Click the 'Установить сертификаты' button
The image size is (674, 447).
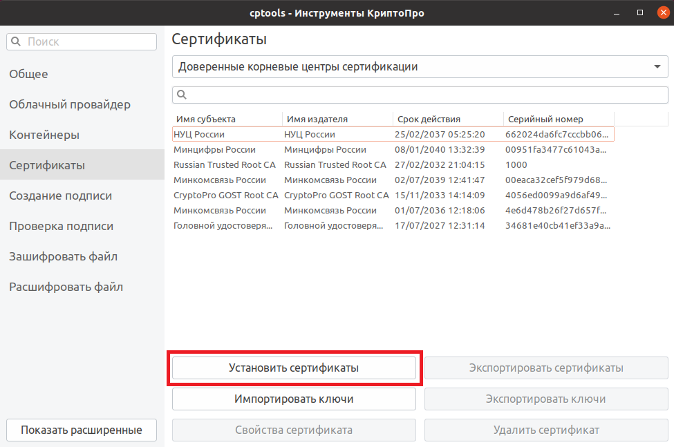294,368
